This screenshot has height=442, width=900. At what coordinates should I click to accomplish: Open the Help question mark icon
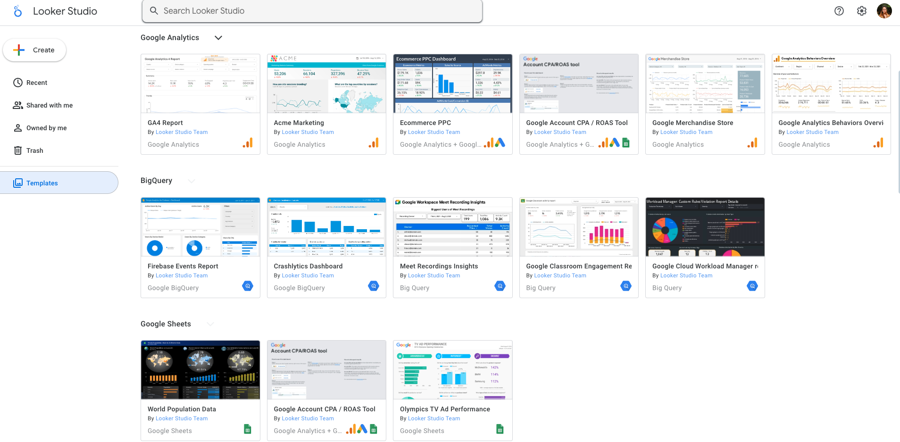pos(839,11)
